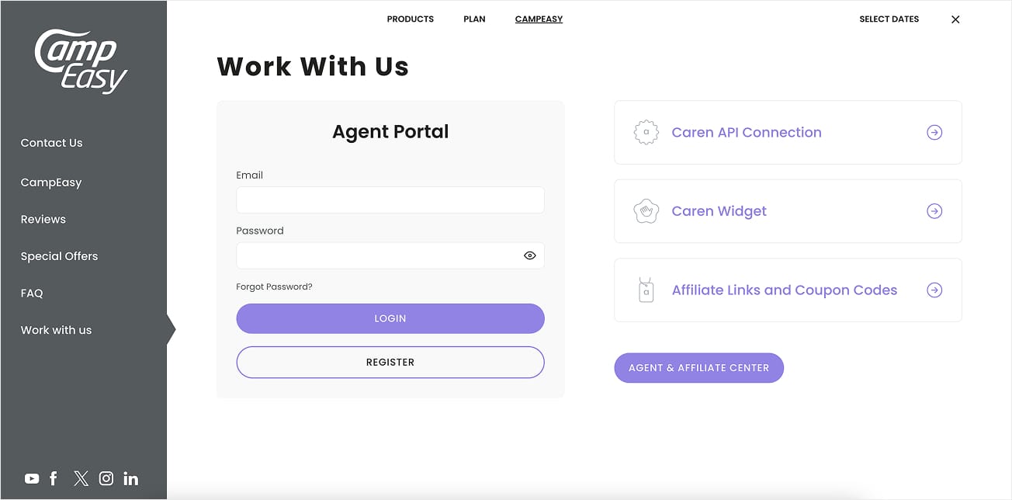
Task: Open the Select Dates picker
Action: point(889,19)
